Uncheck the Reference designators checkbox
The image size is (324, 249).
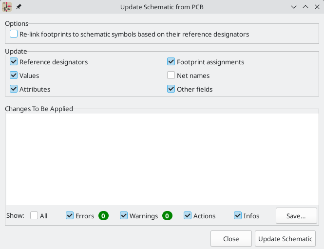coord(14,62)
